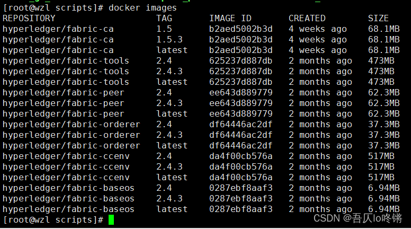This screenshot has height=229, width=411.
Task: Click '4 weeks ago' in fabric-ca 1.5 row
Action: [x=318, y=29]
